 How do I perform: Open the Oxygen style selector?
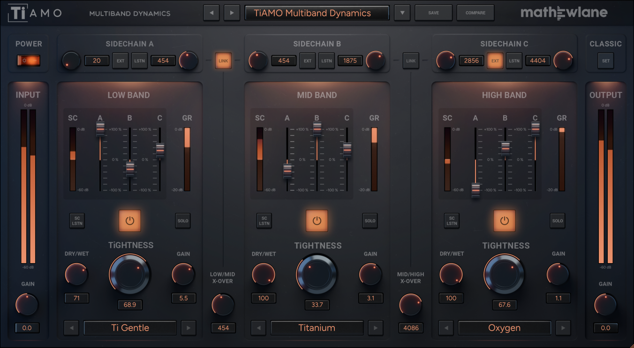pyautogui.click(x=505, y=328)
